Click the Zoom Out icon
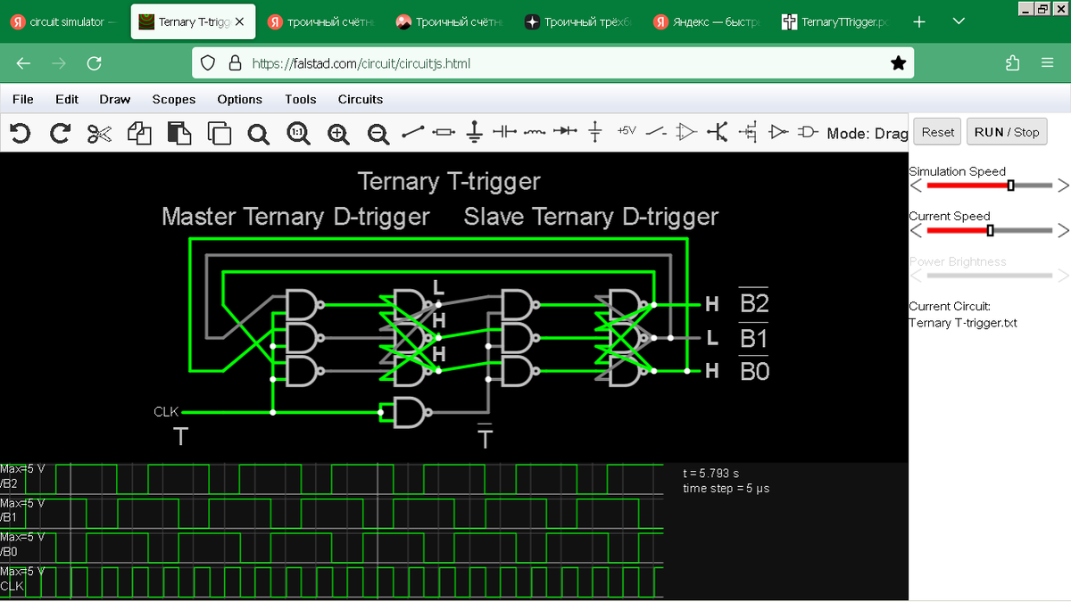 point(378,133)
